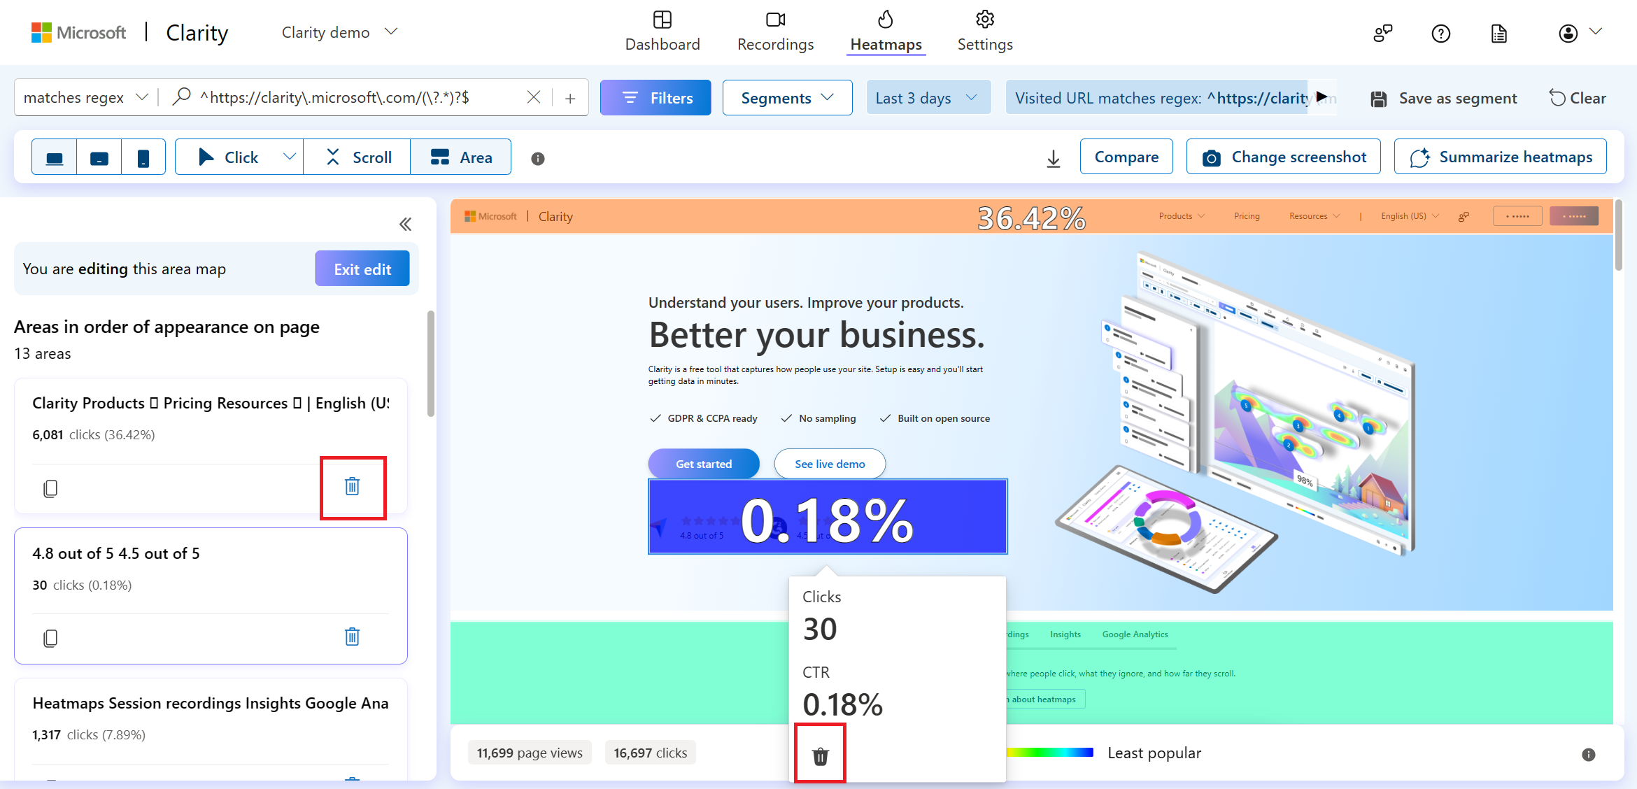Image resolution: width=1637 pixels, height=789 pixels.
Task: Open the Last 3 days date dropdown
Action: [928, 98]
